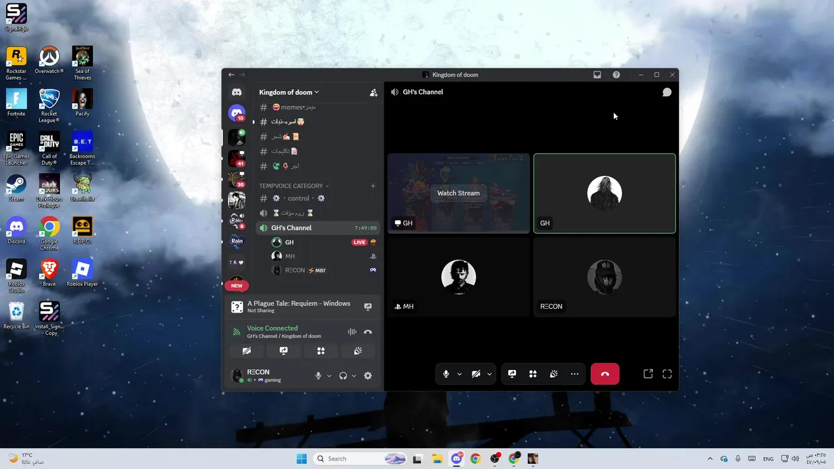Open soundboard button under Voice Connected
This screenshot has height=469, width=834.
tap(358, 350)
